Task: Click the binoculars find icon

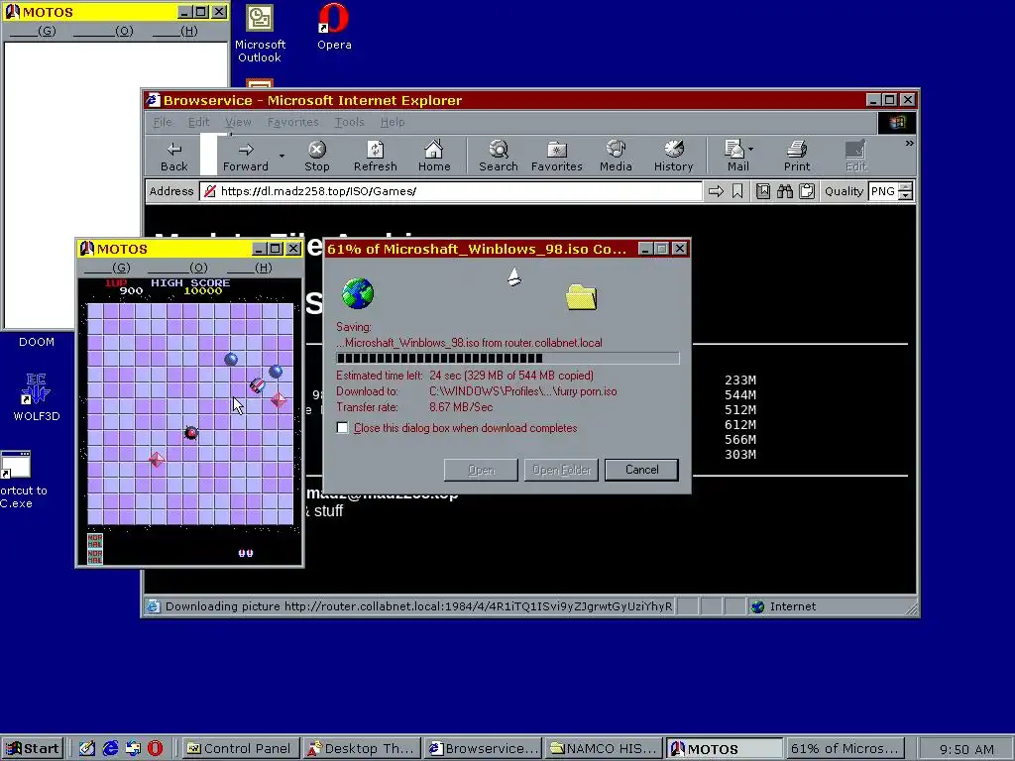Action: click(x=785, y=191)
